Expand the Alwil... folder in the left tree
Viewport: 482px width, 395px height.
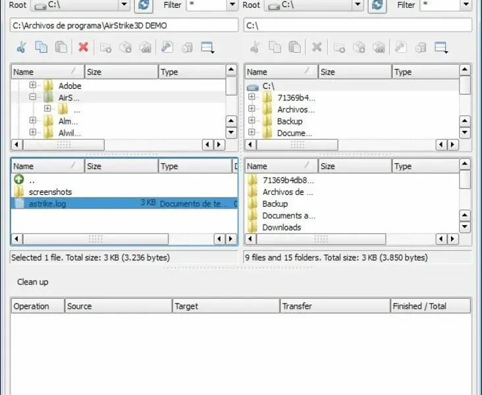(x=32, y=132)
